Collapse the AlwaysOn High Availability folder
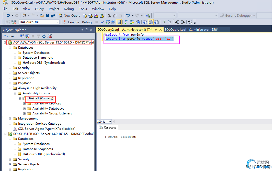The width and height of the screenshot is (273, 171). click(10, 88)
